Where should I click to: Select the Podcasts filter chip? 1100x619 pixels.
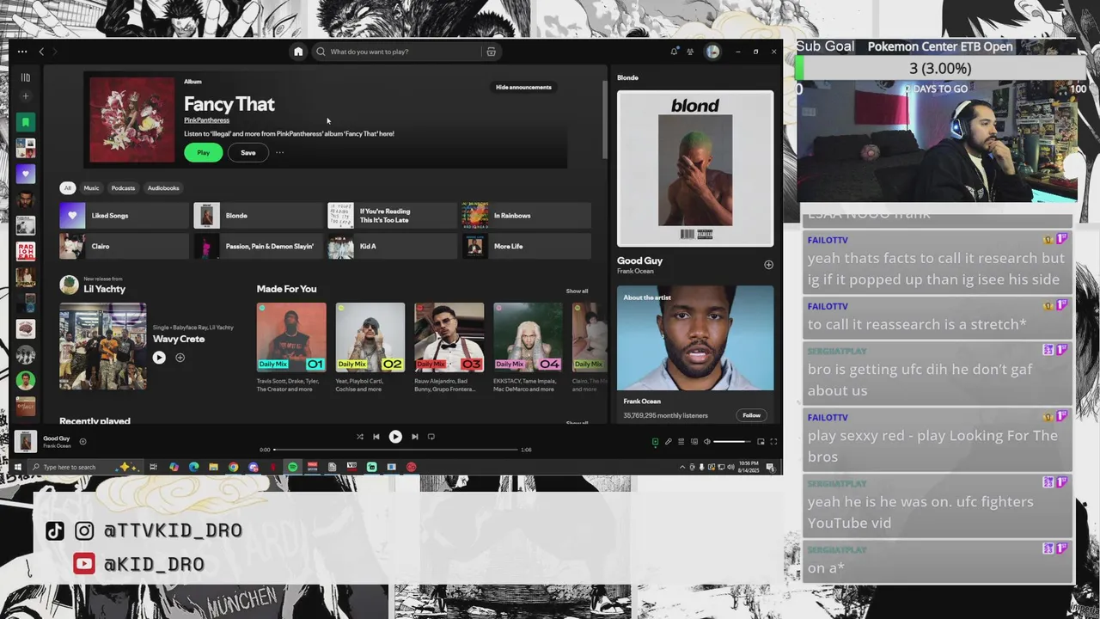tap(123, 188)
